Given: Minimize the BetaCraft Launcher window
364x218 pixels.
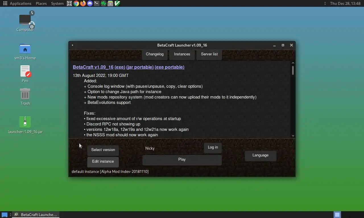Looking at the screenshot, I should (x=274, y=45).
